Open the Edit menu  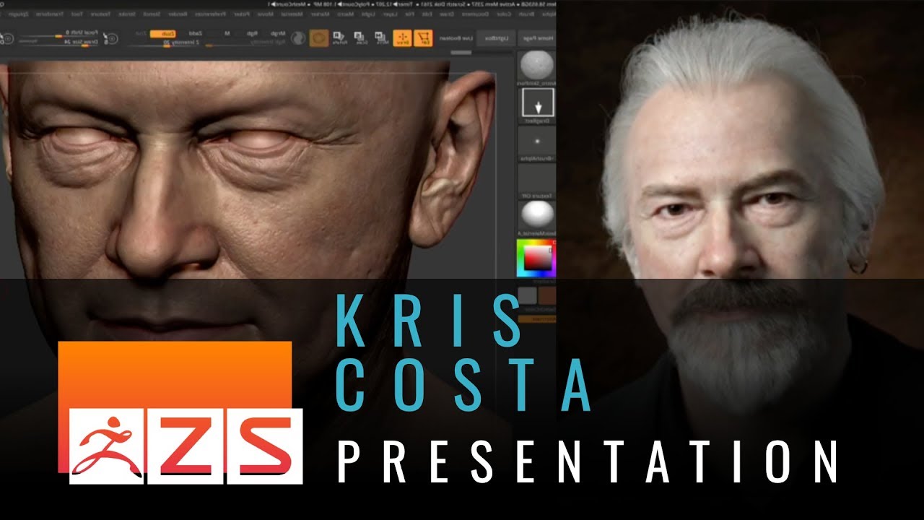[427, 14]
